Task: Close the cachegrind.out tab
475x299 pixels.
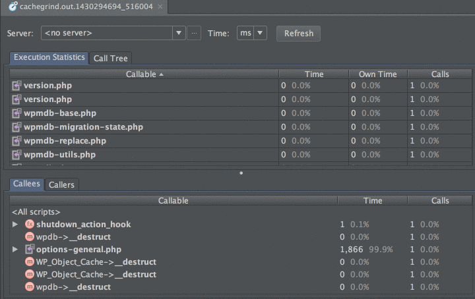Action: point(160,7)
